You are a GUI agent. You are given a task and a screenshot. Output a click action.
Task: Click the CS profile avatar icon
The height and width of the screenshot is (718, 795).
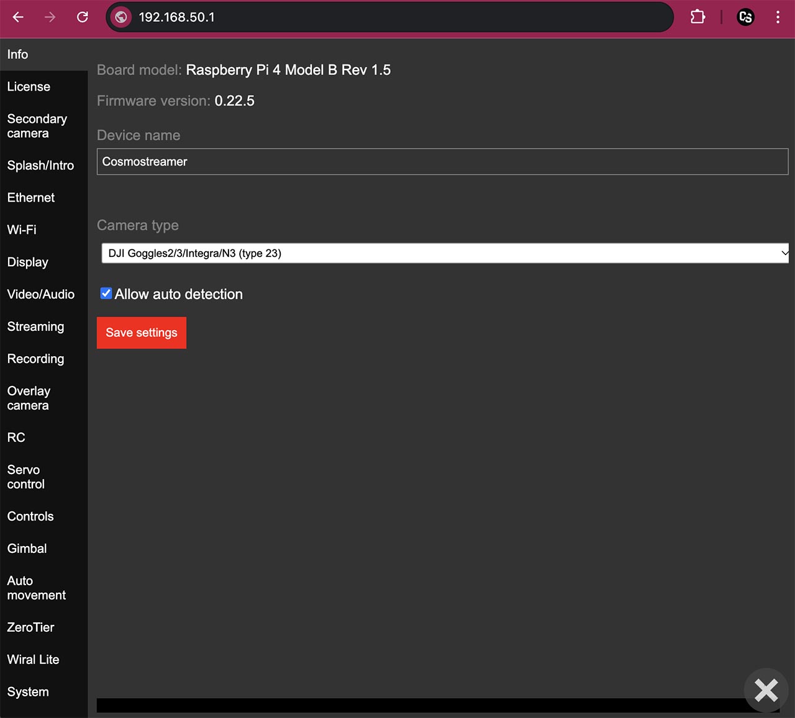(x=745, y=17)
